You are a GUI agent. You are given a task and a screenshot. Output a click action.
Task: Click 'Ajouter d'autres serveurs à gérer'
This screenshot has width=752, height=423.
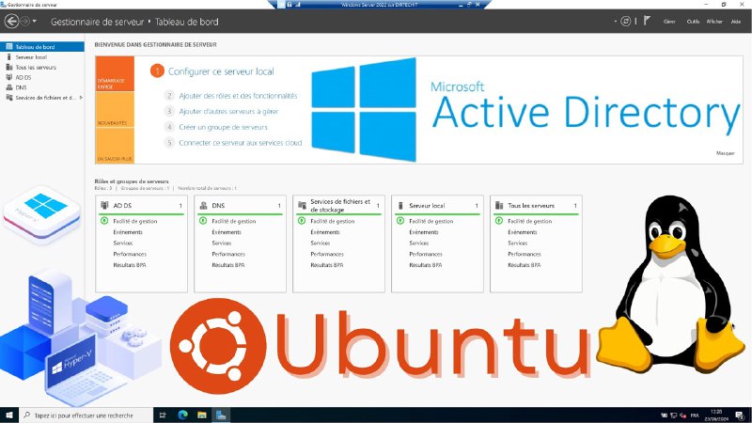tap(228, 111)
